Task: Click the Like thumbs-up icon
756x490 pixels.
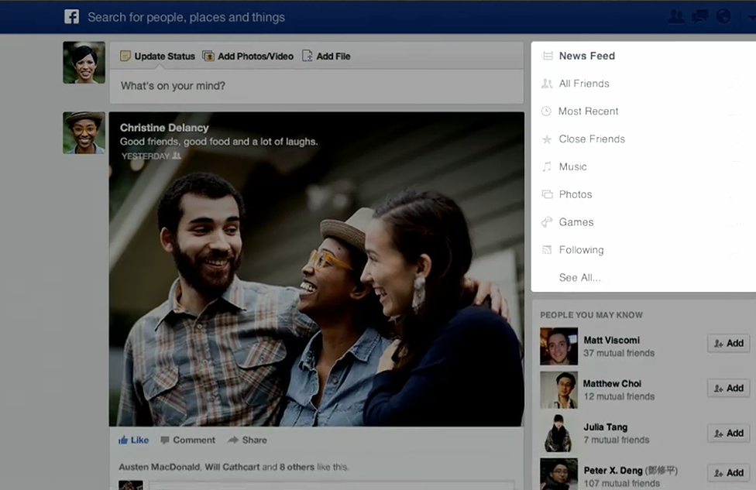Action: click(x=123, y=440)
